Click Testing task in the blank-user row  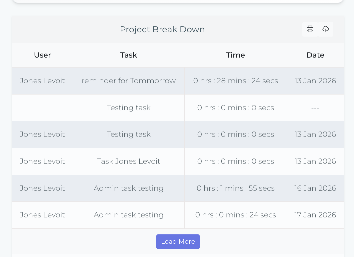point(129,108)
